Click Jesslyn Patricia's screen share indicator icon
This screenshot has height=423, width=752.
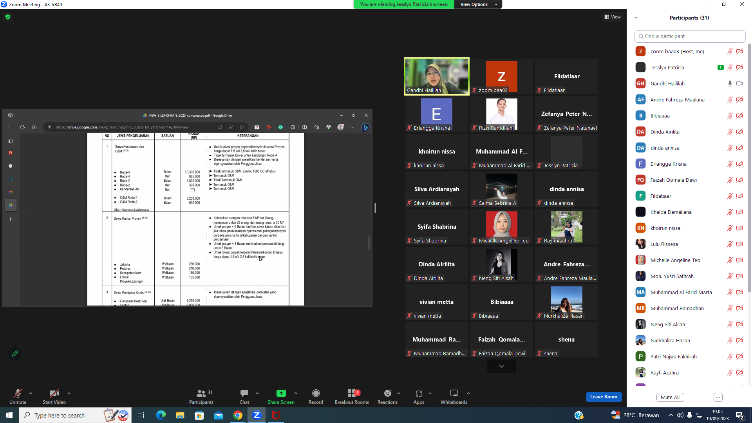pyautogui.click(x=720, y=67)
